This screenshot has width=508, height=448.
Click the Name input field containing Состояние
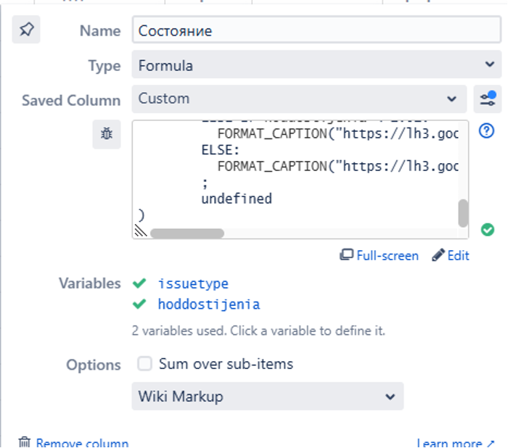(x=316, y=30)
